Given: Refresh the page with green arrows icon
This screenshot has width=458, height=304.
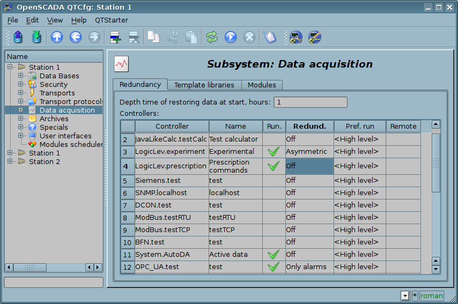Looking at the screenshot, I should (212, 38).
